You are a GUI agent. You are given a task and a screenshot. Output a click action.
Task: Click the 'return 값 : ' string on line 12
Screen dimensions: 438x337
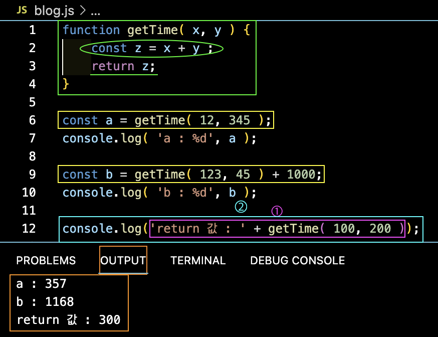point(198,229)
